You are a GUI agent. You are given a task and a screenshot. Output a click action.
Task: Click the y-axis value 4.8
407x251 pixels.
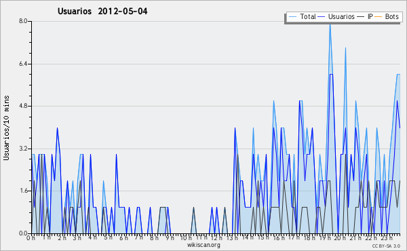coord(23,106)
